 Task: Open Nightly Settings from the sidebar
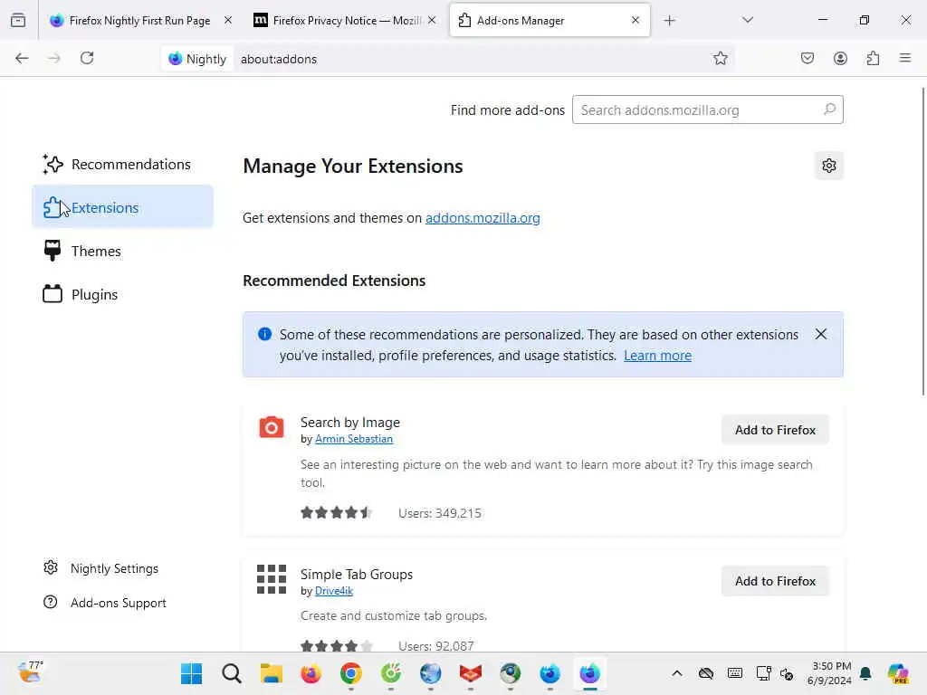(100, 568)
